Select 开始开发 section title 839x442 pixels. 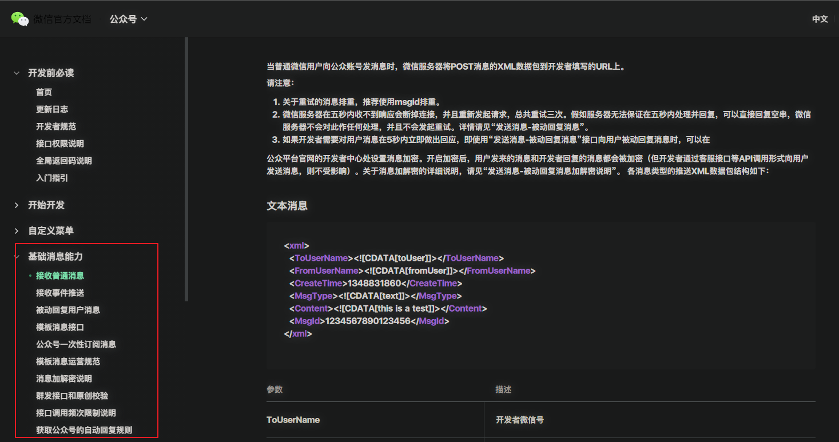[46, 205]
